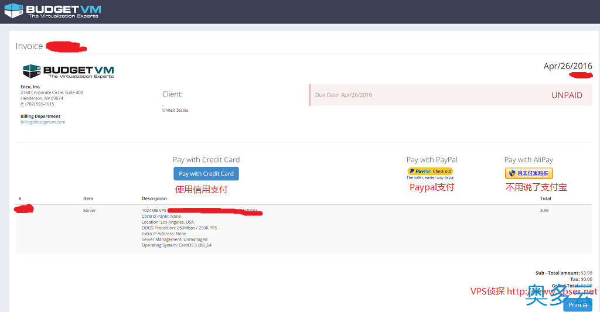Screen dimensions: 600x312
Task: Click the 3.99 total cell
Action: (x=544, y=210)
